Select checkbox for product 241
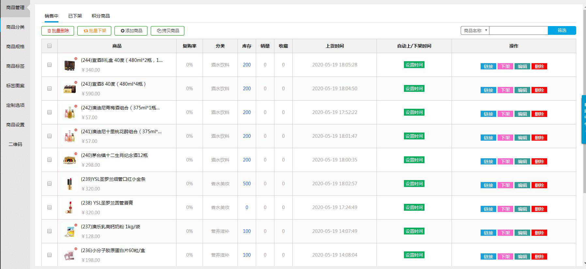This screenshot has width=586, height=269. pos(49,136)
